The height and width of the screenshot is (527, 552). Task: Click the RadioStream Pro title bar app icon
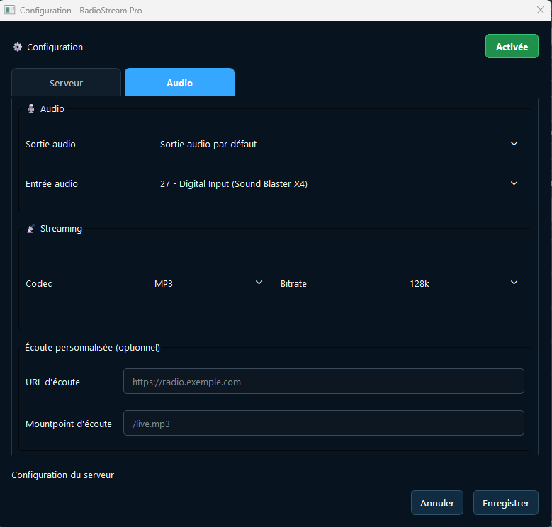[9, 10]
